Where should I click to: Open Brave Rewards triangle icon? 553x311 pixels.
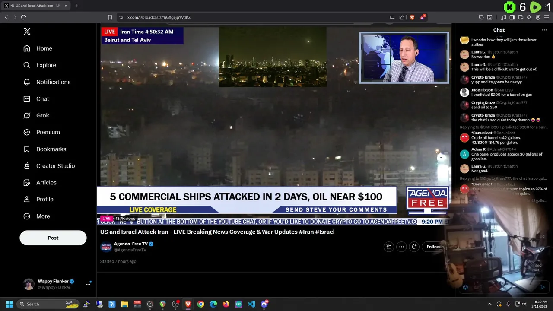click(422, 17)
